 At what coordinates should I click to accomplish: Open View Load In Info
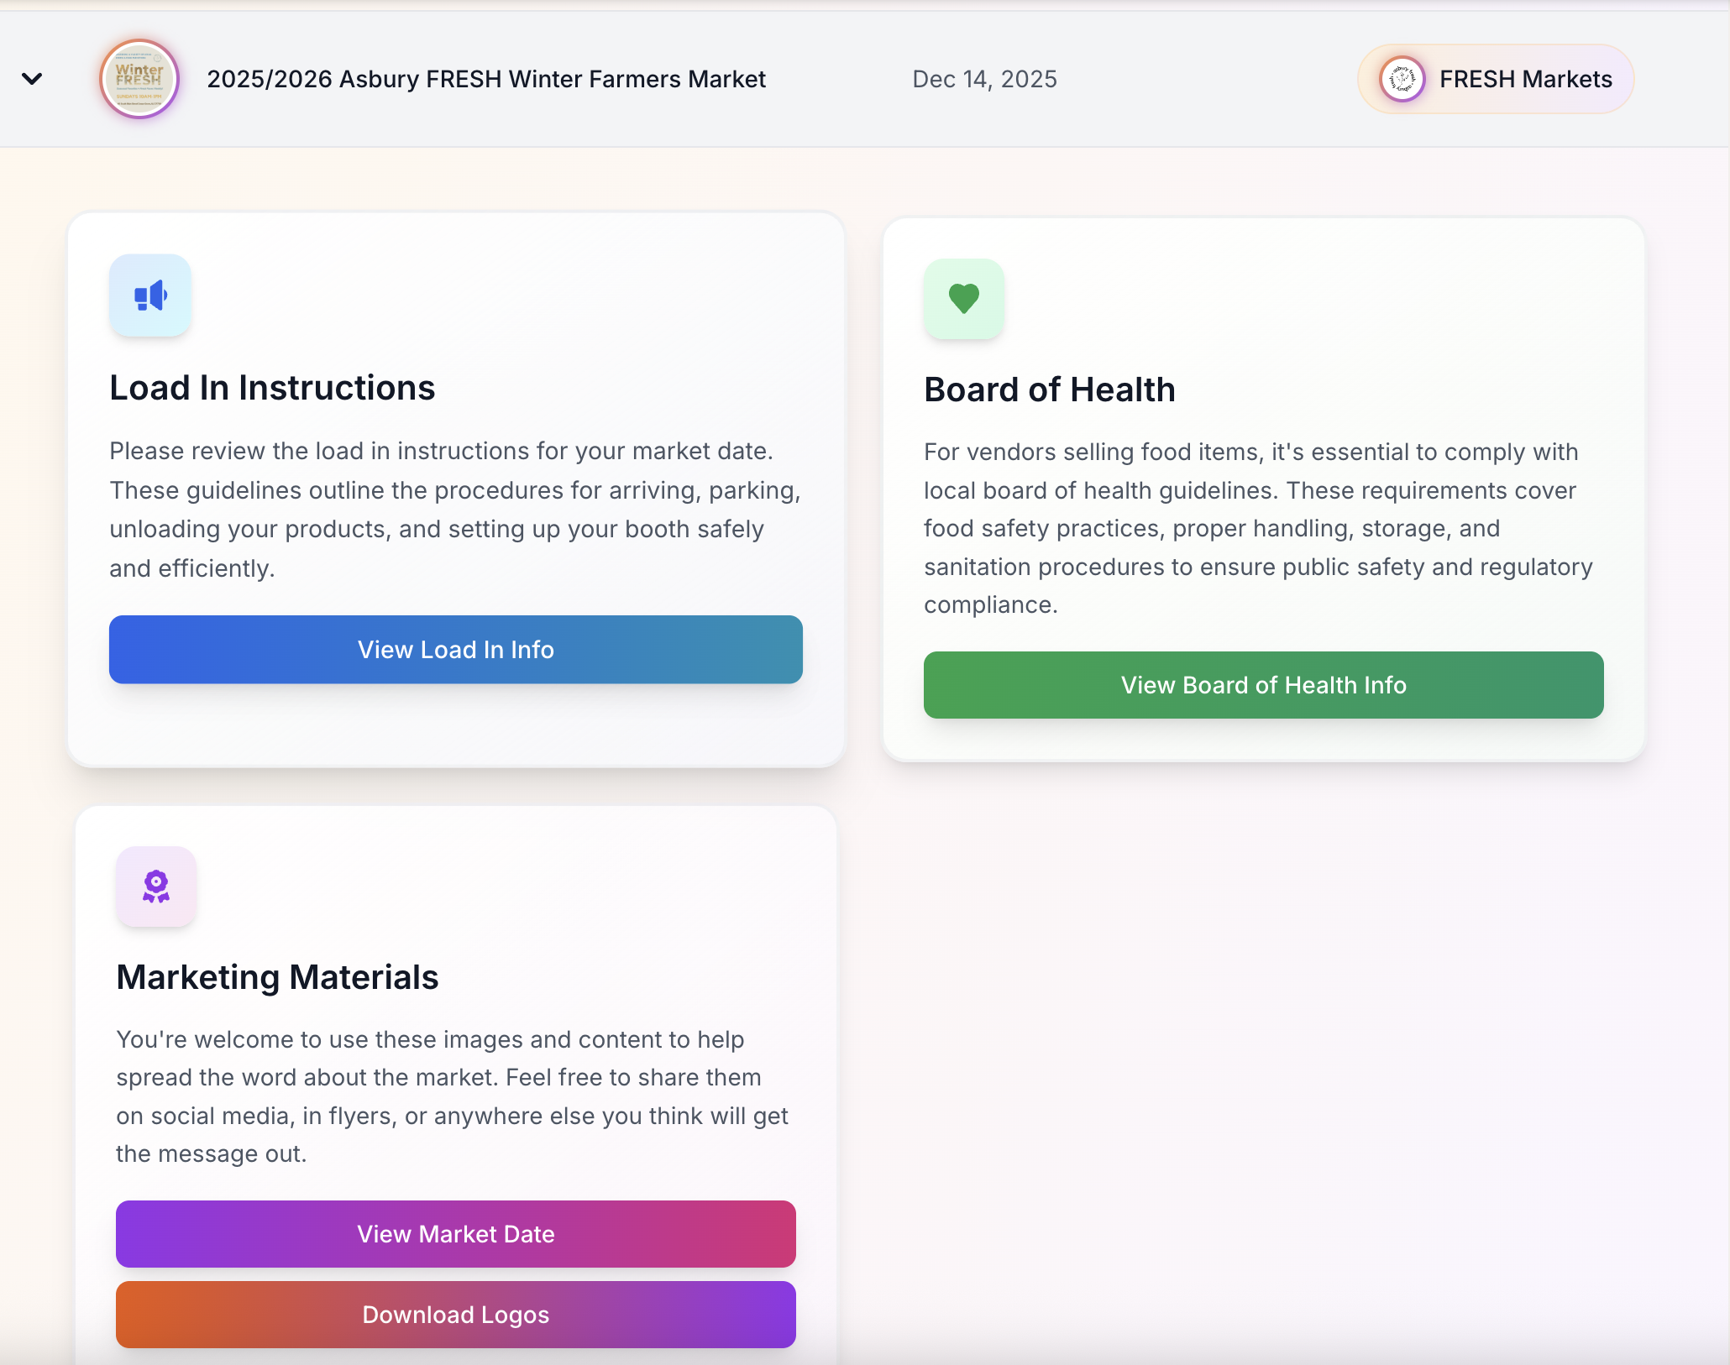point(456,650)
